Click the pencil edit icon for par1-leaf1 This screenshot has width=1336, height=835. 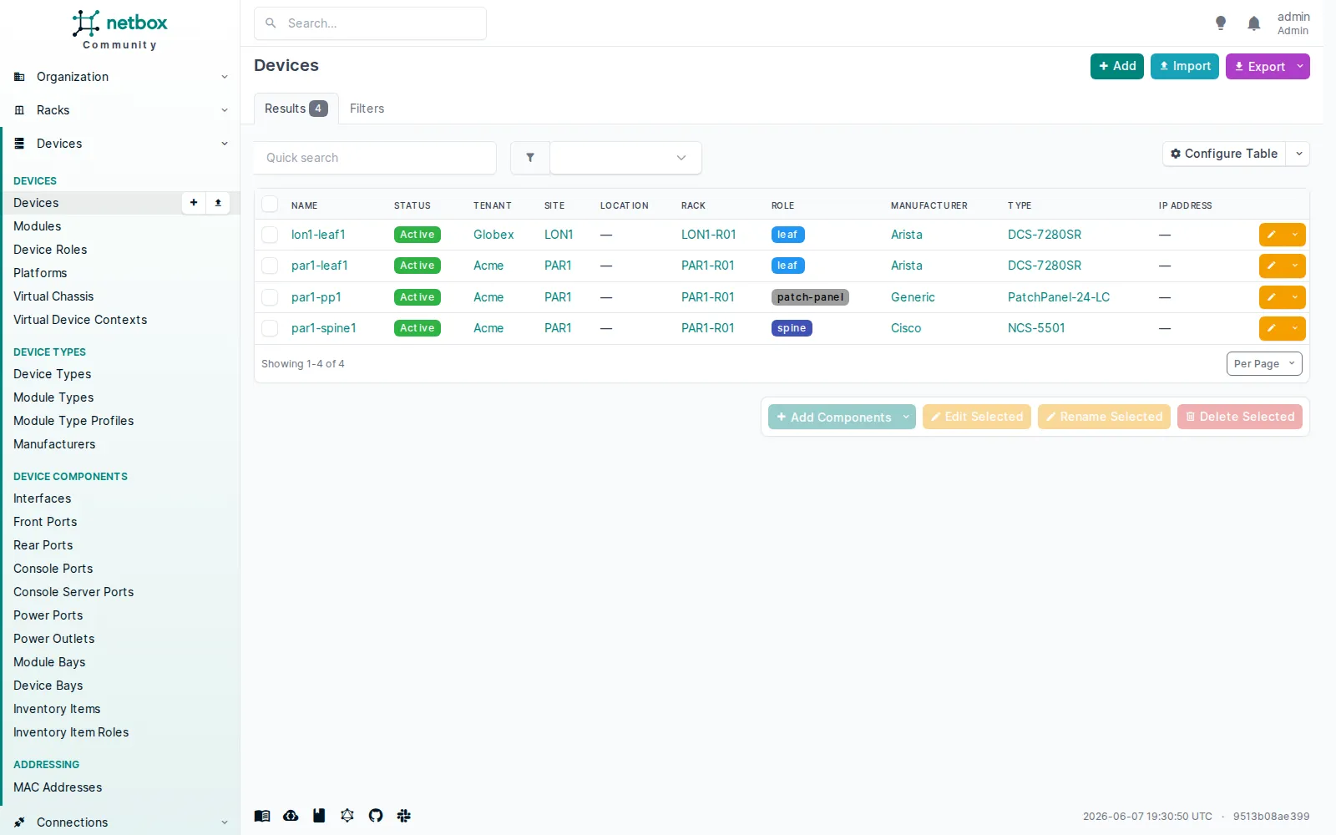1272,266
